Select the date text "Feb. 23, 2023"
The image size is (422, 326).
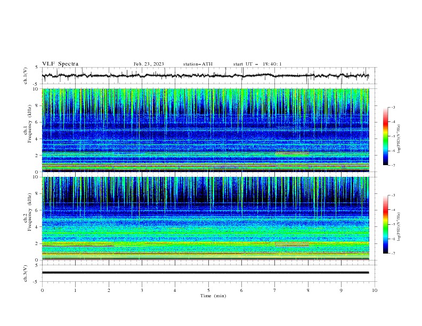[149, 64]
